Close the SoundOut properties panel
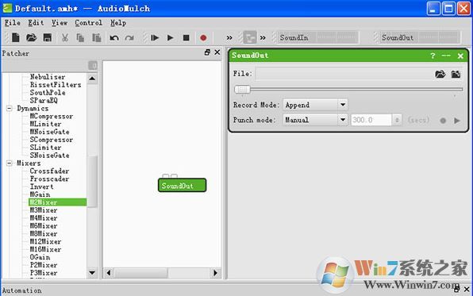 460,56
